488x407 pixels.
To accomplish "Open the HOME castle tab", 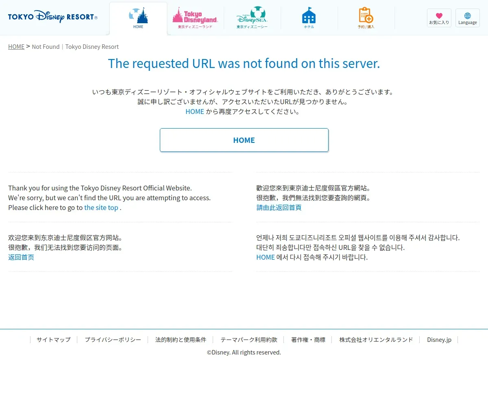I will point(138,18).
